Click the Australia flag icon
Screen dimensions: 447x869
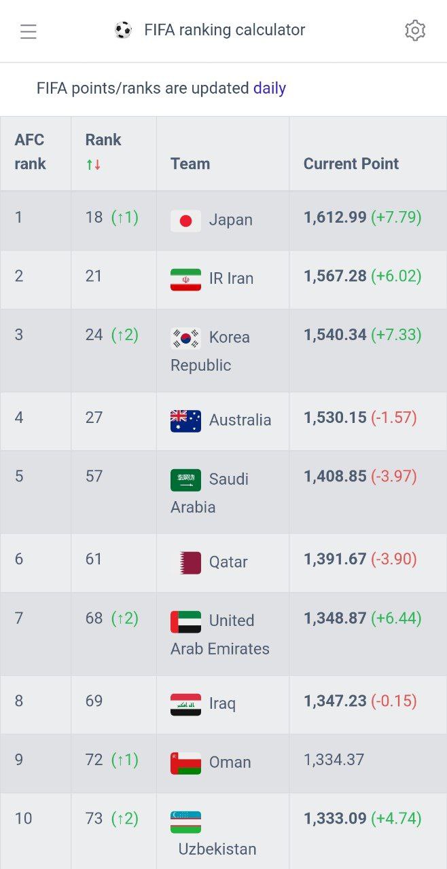[185, 420]
